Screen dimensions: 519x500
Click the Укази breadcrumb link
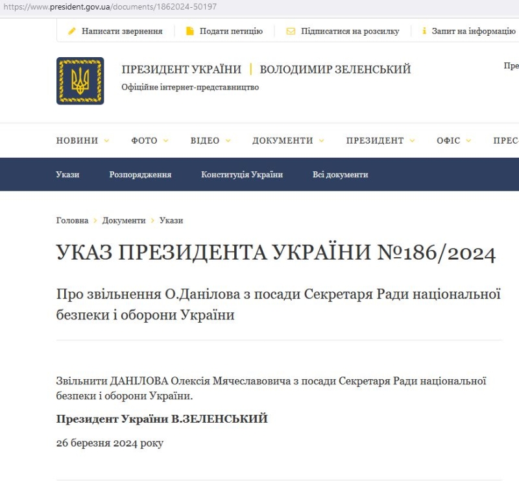171,221
